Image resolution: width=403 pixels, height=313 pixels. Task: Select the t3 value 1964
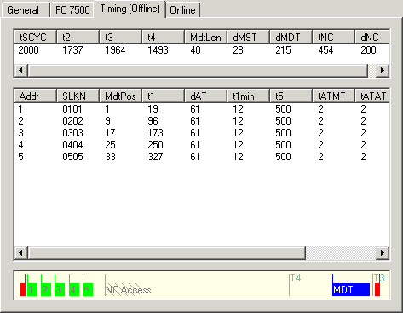[x=115, y=50]
